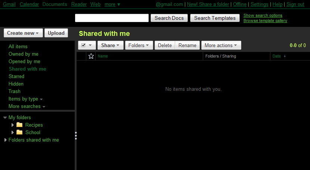Image resolution: width=310 pixels, height=170 pixels.
Task: Show documents Opened by me
Action: tap(25, 62)
